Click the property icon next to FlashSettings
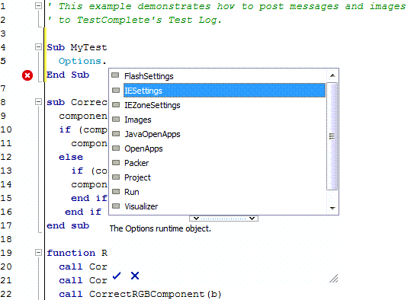The image size is (414, 300). (115, 75)
